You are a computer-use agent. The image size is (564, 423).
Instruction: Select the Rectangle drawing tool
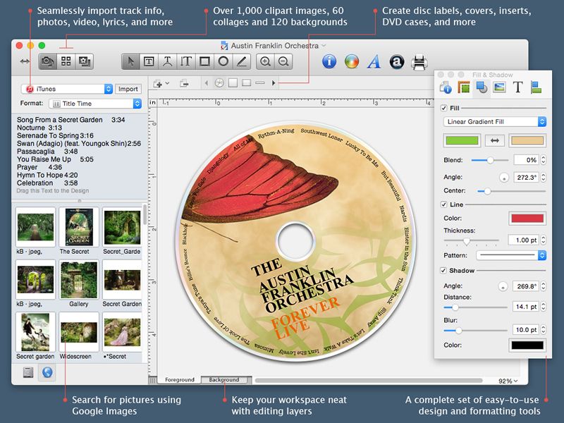tap(206, 61)
